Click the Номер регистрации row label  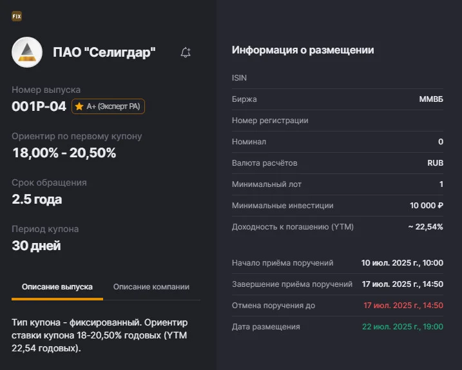tap(270, 121)
